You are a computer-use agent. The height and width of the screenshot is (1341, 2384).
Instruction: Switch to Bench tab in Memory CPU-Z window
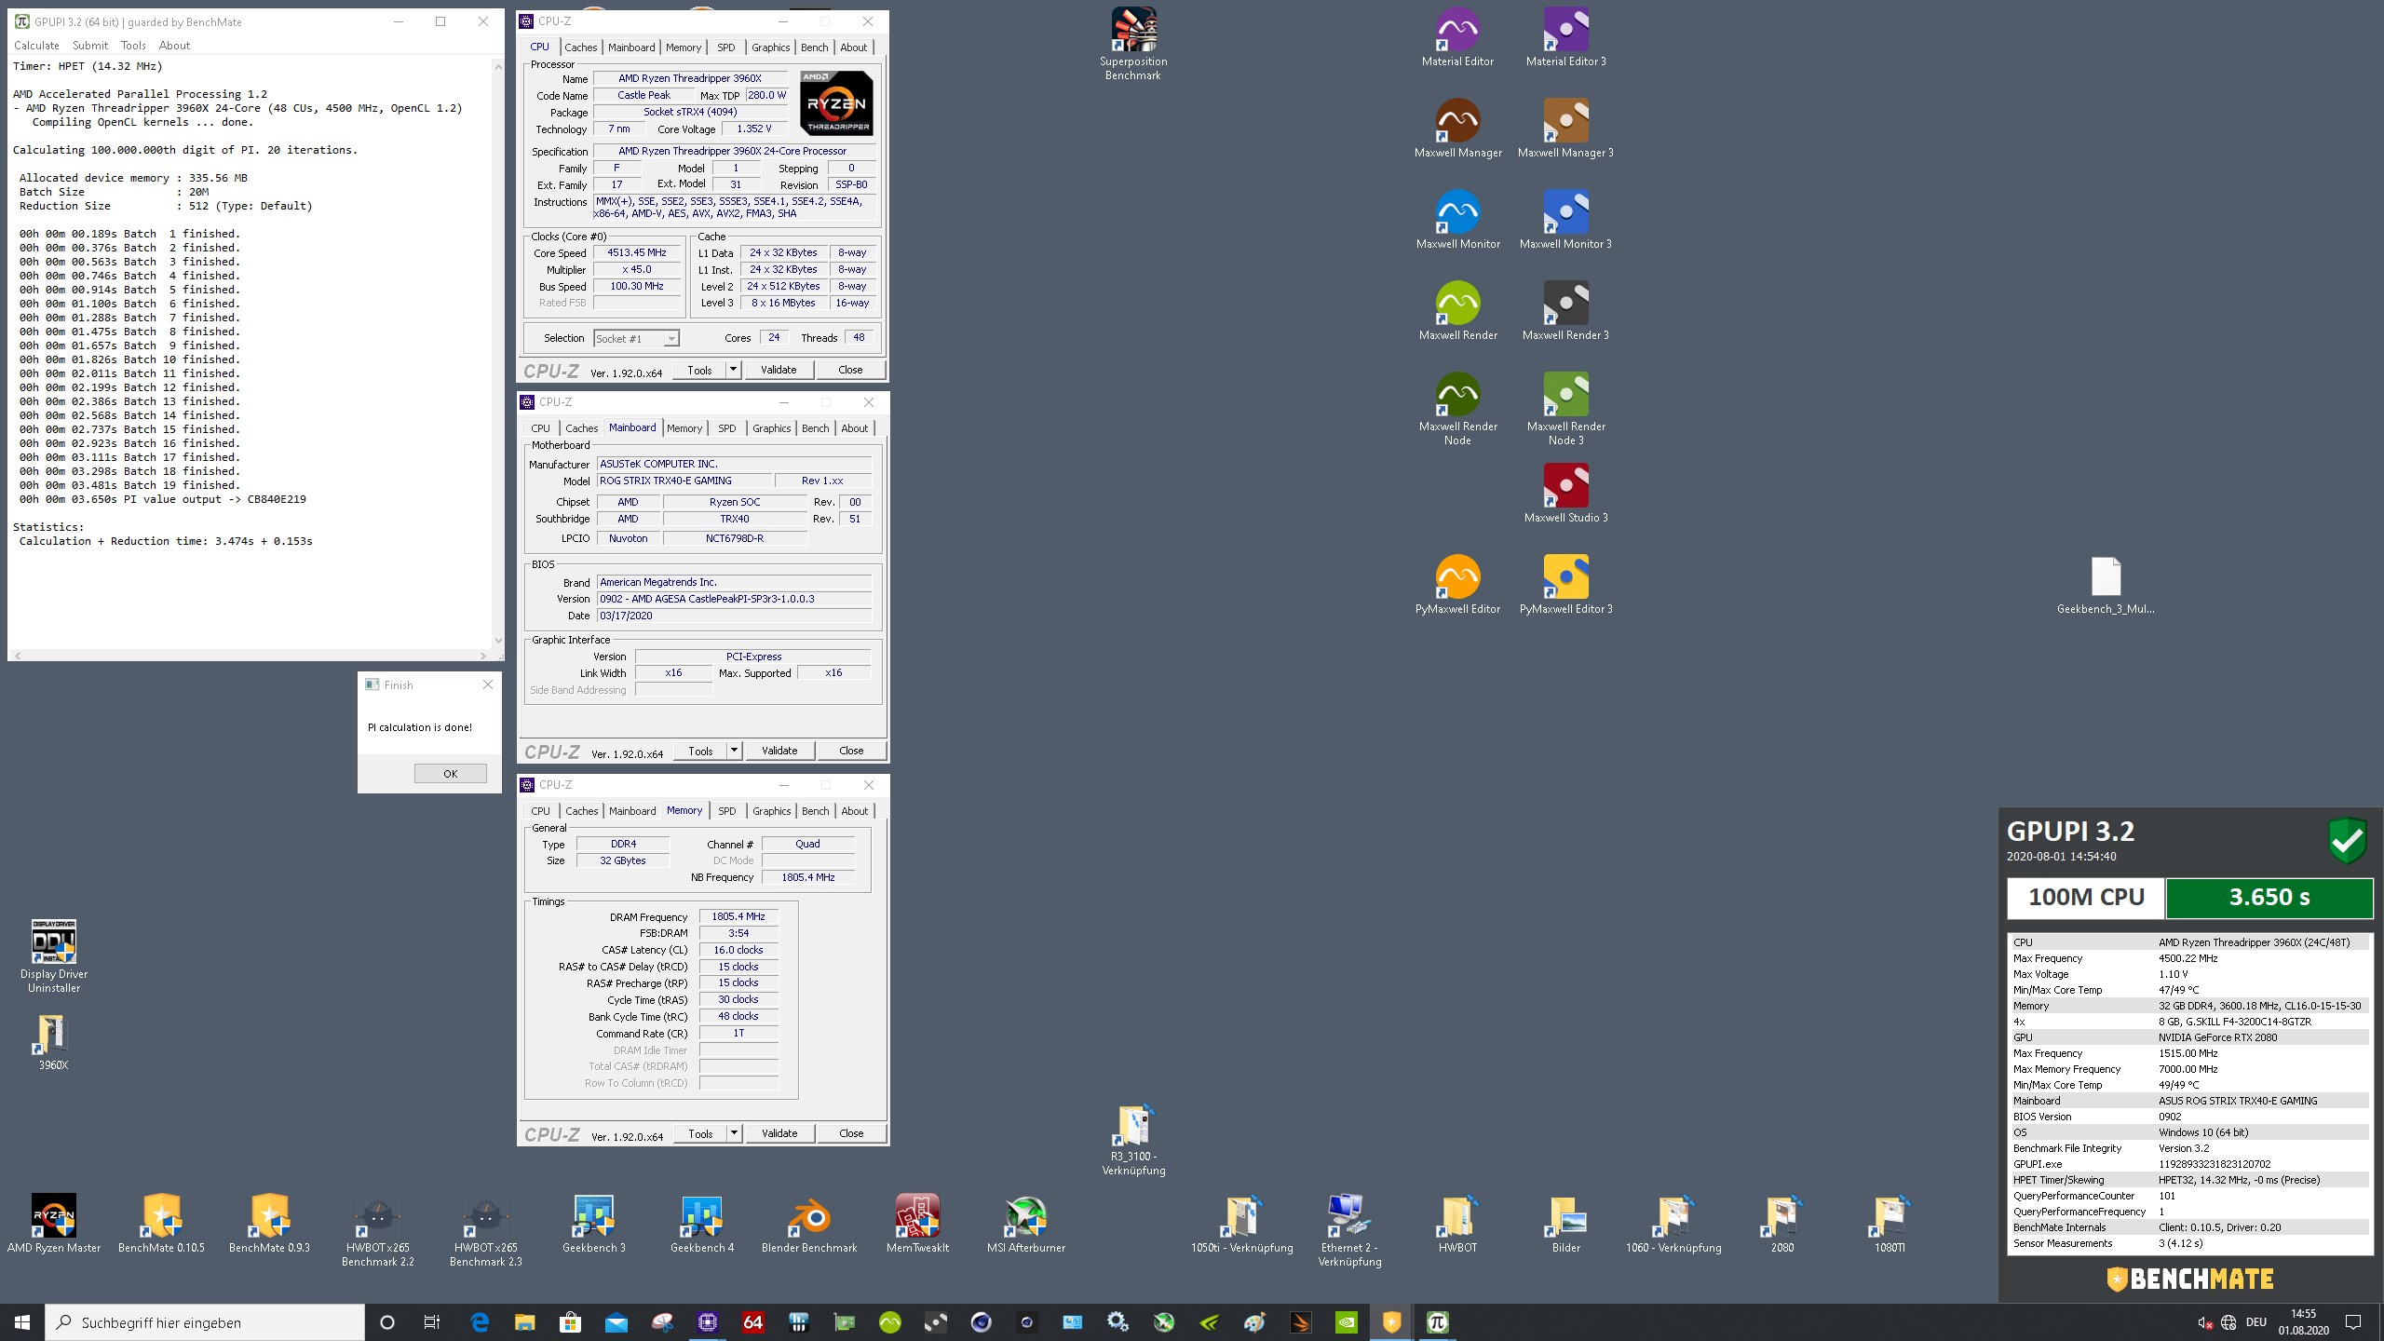[x=815, y=811]
